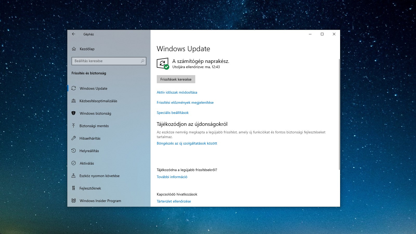
Task: Click the Fejlesztőknek tools icon
Action: tap(74, 188)
